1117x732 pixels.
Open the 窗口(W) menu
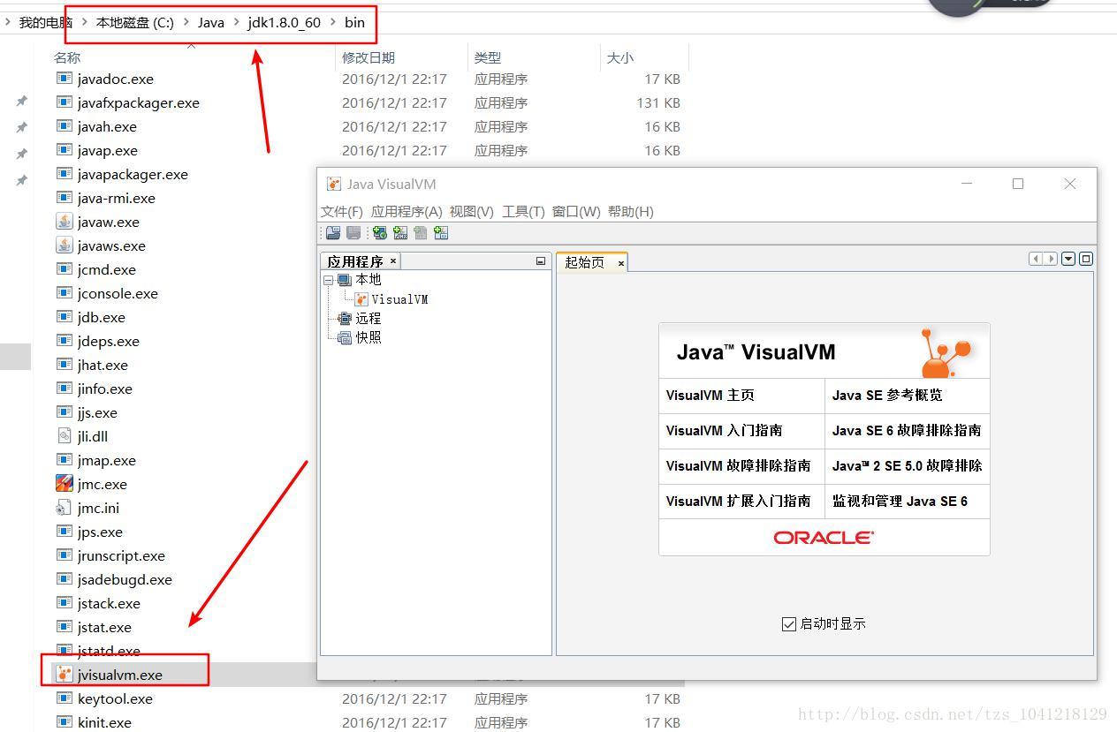576,212
